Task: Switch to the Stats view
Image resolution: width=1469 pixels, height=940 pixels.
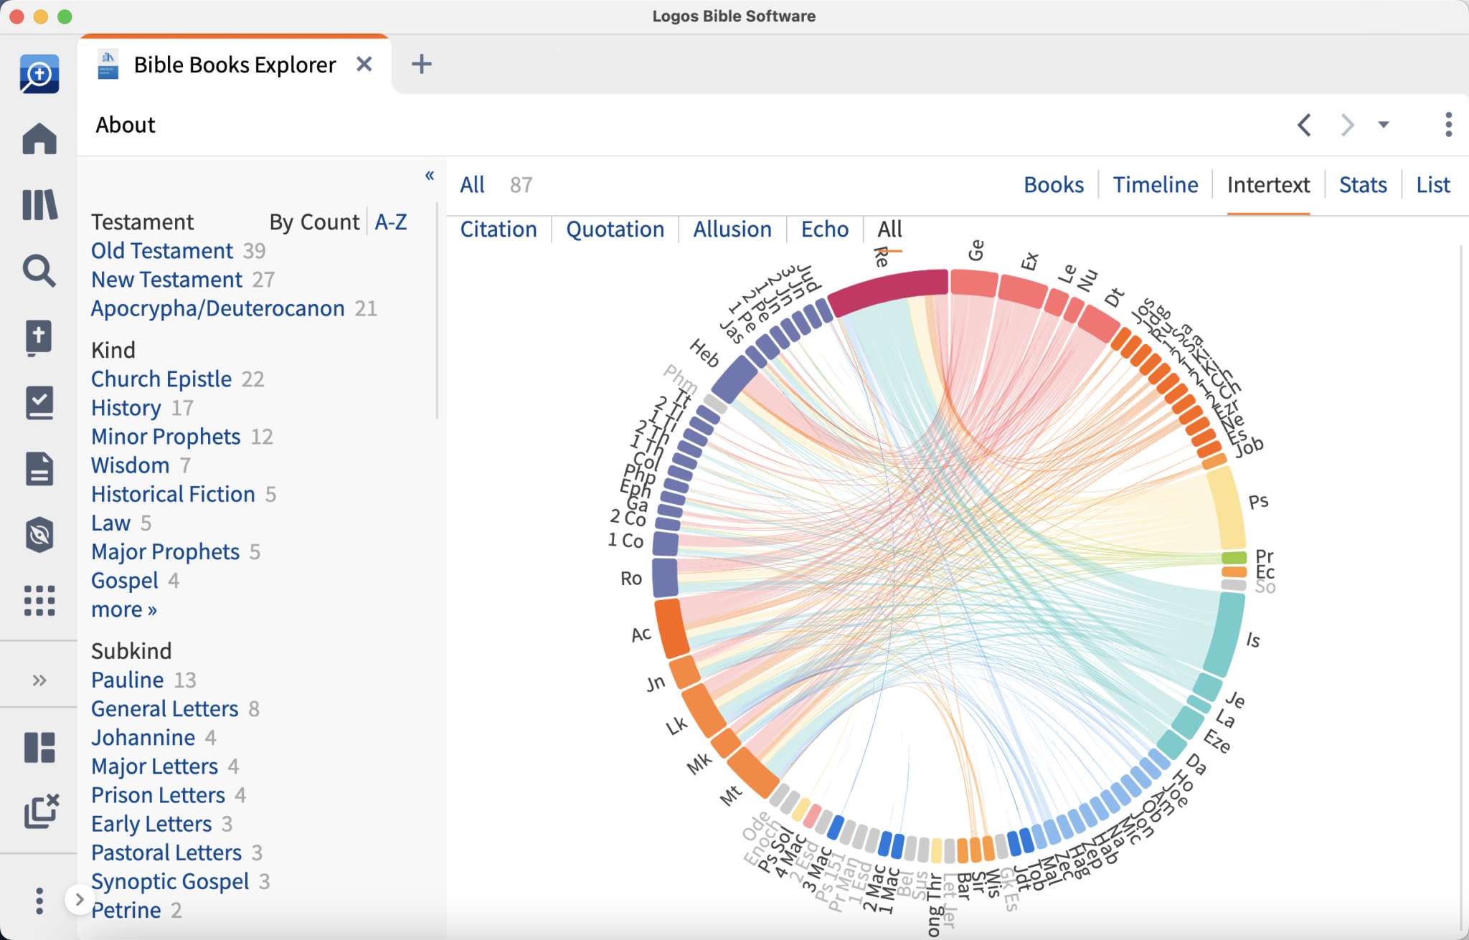Action: click(x=1363, y=185)
